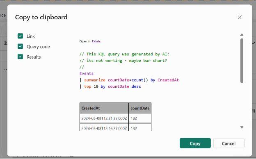Image resolution: width=256 pixels, height=159 pixels.
Task: Click the 182 cell in first row
Action: tap(140, 118)
